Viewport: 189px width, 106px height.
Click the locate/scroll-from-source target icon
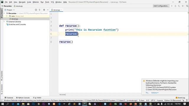click(x=36, y=10)
